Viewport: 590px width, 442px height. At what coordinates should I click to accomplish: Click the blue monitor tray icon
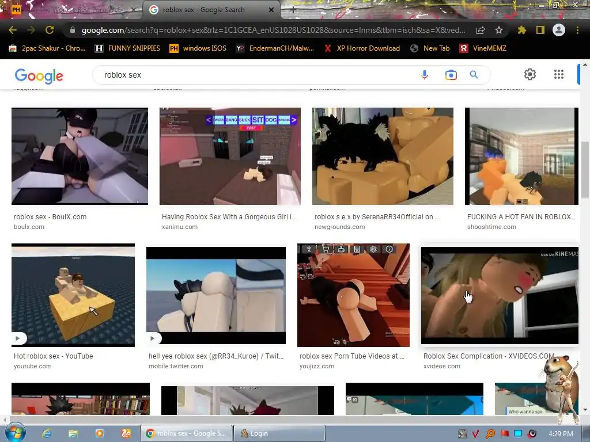coord(518,434)
